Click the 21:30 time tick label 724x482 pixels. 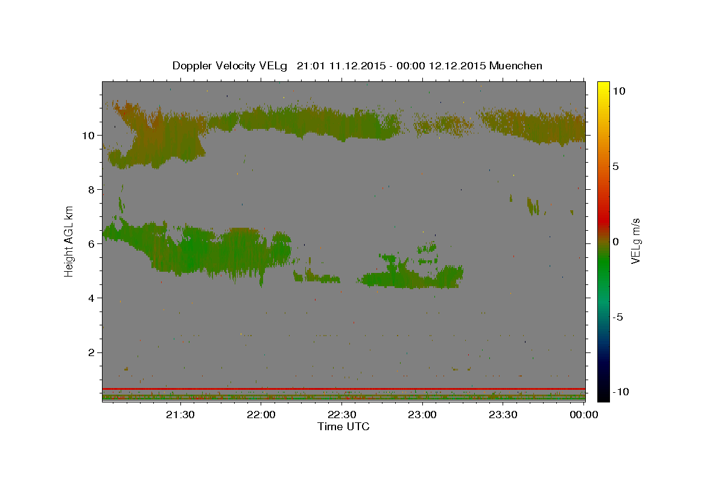click(180, 415)
